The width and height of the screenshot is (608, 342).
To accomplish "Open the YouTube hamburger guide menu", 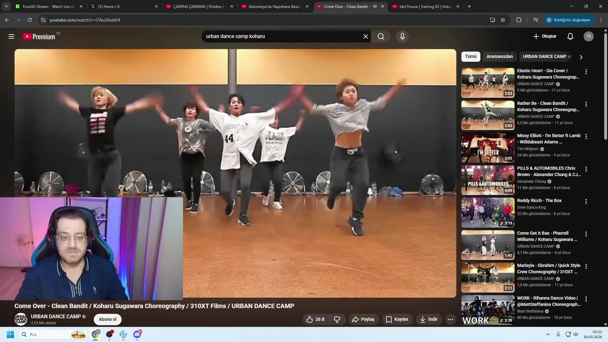I will coord(11,37).
